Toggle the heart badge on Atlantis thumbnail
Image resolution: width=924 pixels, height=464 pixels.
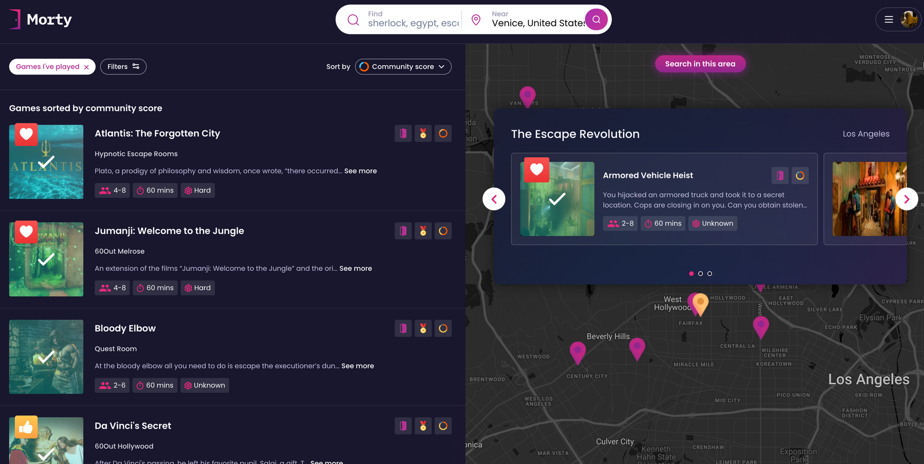[x=26, y=134]
